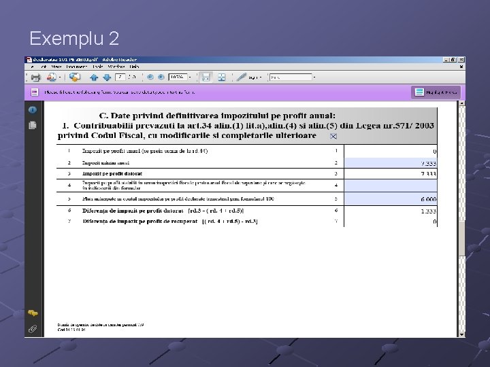Close the document with the menu-bar X
Image resolution: width=490 pixels, height=367 pixels.
coord(461,67)
